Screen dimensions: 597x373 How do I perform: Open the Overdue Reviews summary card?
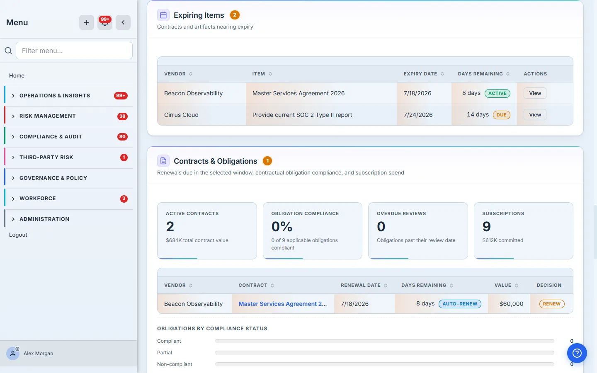coord(418,231)
